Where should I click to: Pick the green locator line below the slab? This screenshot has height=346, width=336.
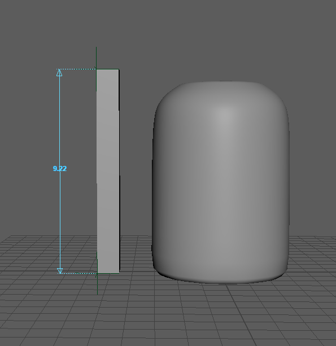coord(97,284)
